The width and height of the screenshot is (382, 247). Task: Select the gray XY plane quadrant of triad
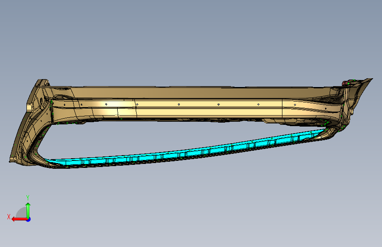pos(22,213)
